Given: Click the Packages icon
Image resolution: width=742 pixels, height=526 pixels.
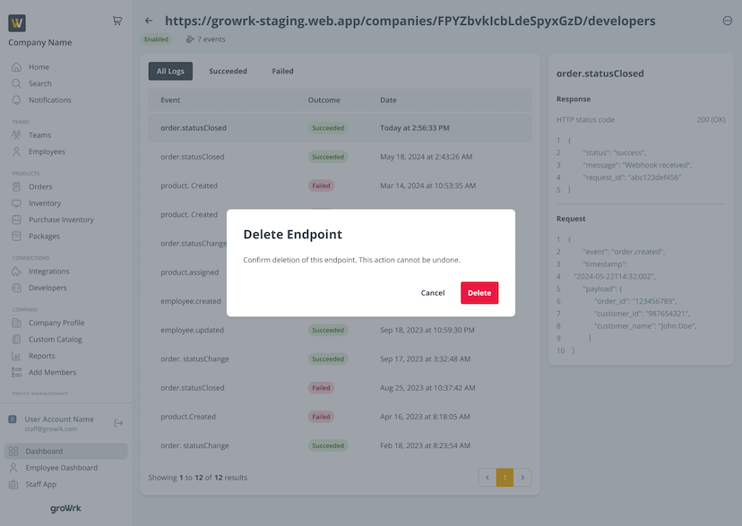Looking at the screenshot, I should [18, 236].
